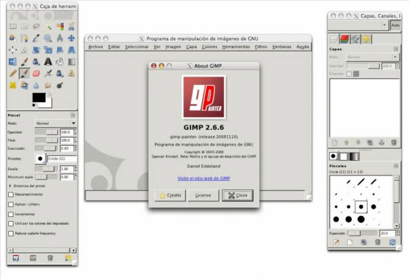The width and height of the screenshot is (409, 279).
Task: Select the Blur/Sharpen droplet tool
Action: coord(36,85)
